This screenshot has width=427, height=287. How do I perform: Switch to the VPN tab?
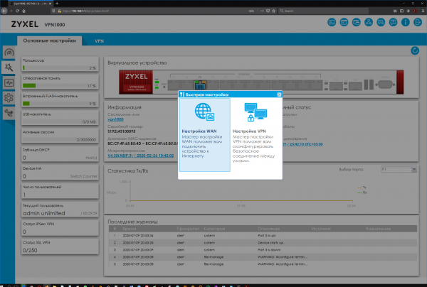tap(99, 42)
